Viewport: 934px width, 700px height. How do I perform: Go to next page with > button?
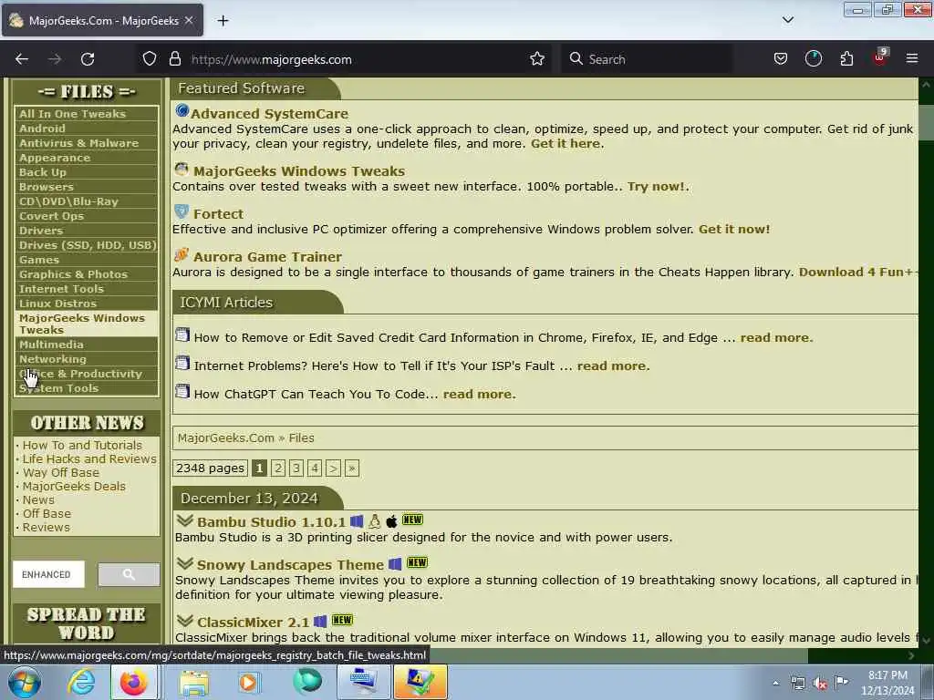(x=334, y=468)
